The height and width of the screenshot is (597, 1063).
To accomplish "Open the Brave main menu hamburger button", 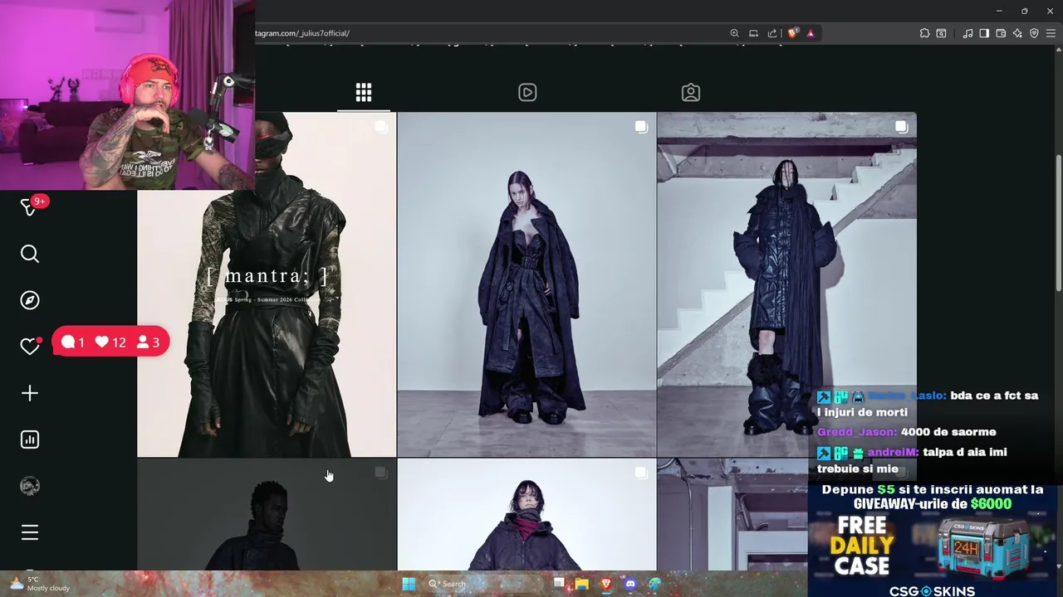I will click(x=1051, y=33).
